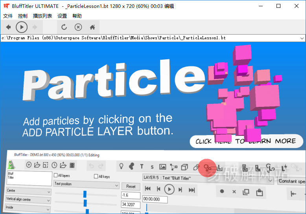Open the 帮助 menu
The width and height of the screenshot is (306, 214).
tap(77, 16)
